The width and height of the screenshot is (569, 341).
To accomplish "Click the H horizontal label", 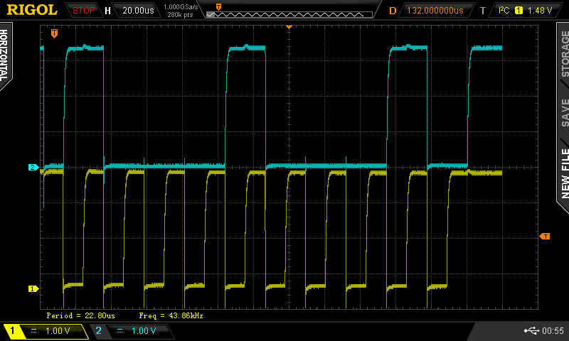I will point(107,11).
